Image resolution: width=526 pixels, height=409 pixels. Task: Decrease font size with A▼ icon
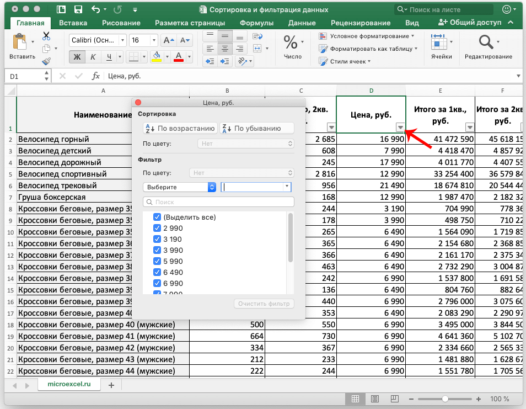[185, 40]
